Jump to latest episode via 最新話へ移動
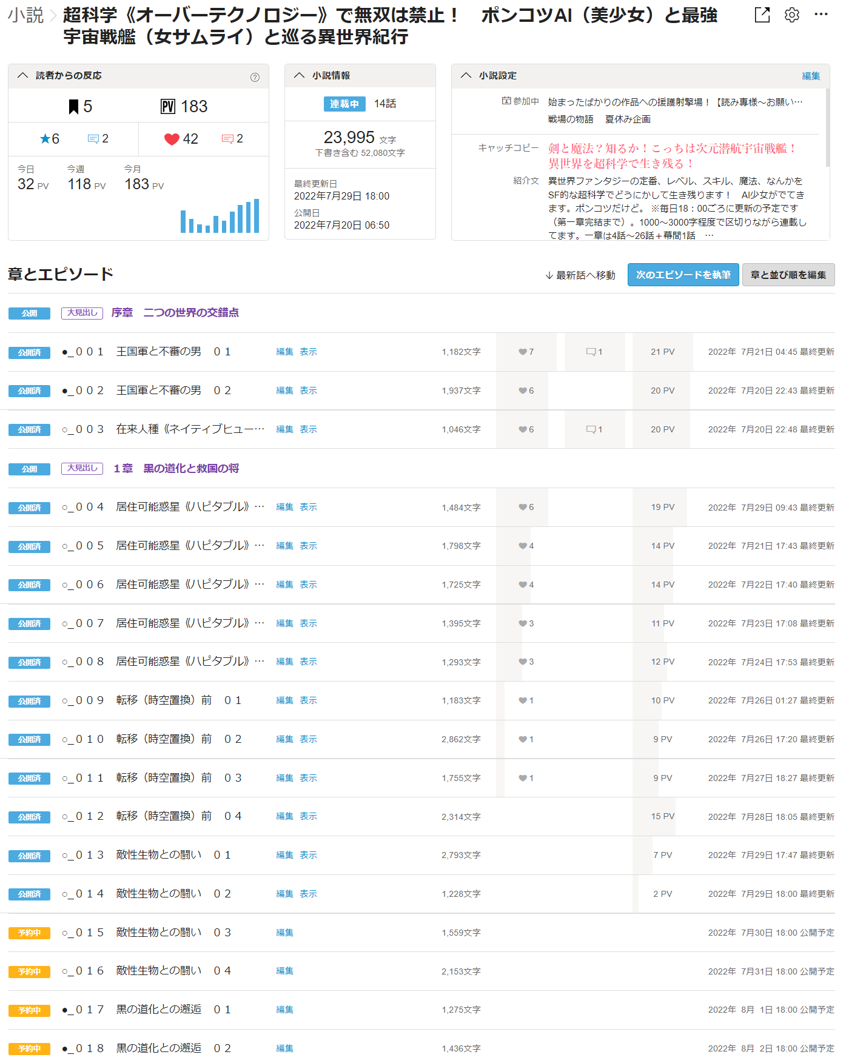This screenshot has width=846, height=1063. 580,275
